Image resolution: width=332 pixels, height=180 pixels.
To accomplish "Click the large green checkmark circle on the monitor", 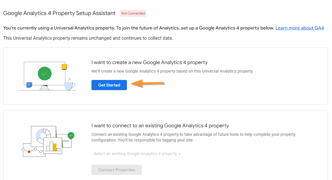I will [45, 73].
